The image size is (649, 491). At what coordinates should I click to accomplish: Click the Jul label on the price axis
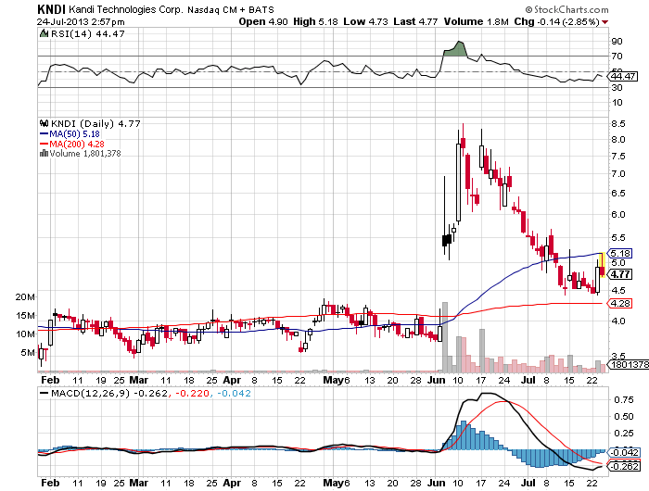click(x=528, y=380)
